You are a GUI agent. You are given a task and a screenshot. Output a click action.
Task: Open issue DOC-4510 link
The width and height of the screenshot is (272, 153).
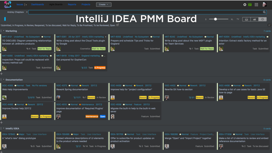pyautogui.click(x=62, y=104)
